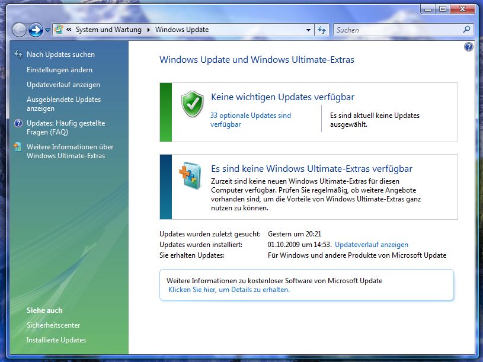Open the recent pages dropdown arrow
This screenshot has width=483, height=362.
pos(47,30)
